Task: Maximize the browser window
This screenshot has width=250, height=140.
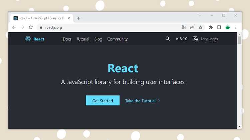Action: [224, 15]
